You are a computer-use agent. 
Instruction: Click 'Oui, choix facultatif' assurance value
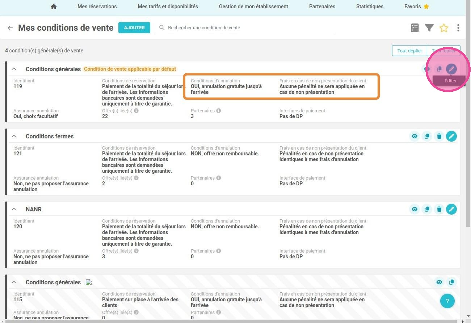click(x=35, y=116)
